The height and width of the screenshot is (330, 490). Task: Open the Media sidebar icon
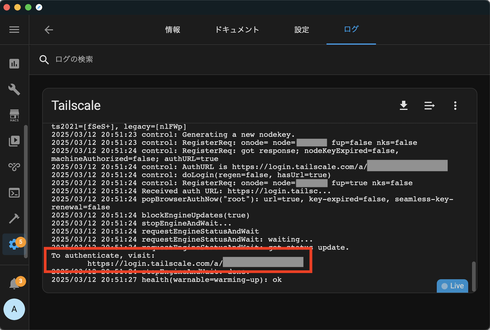coord(14,141)
